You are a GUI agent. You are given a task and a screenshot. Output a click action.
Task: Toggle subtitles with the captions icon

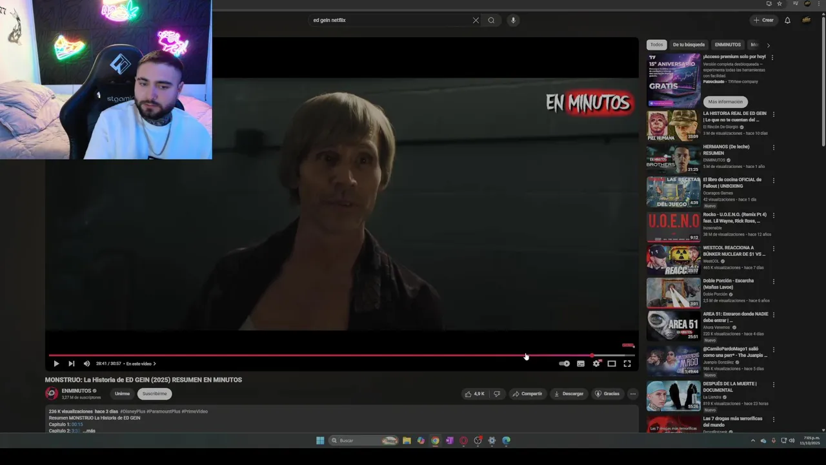pyautogui.click(x=581, y=364)
